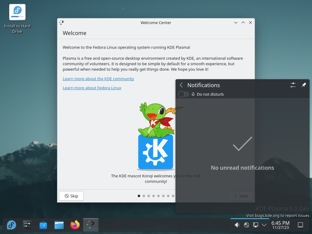Click the Next button
312x234 pixels.
click(x=241, y=196)
